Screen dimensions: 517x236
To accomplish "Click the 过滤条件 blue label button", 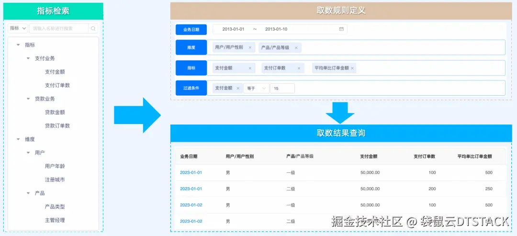I will [x=191, y=88].
